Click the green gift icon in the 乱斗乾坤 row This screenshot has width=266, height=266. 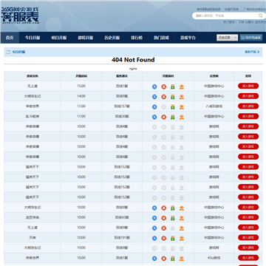coord(173,117)
